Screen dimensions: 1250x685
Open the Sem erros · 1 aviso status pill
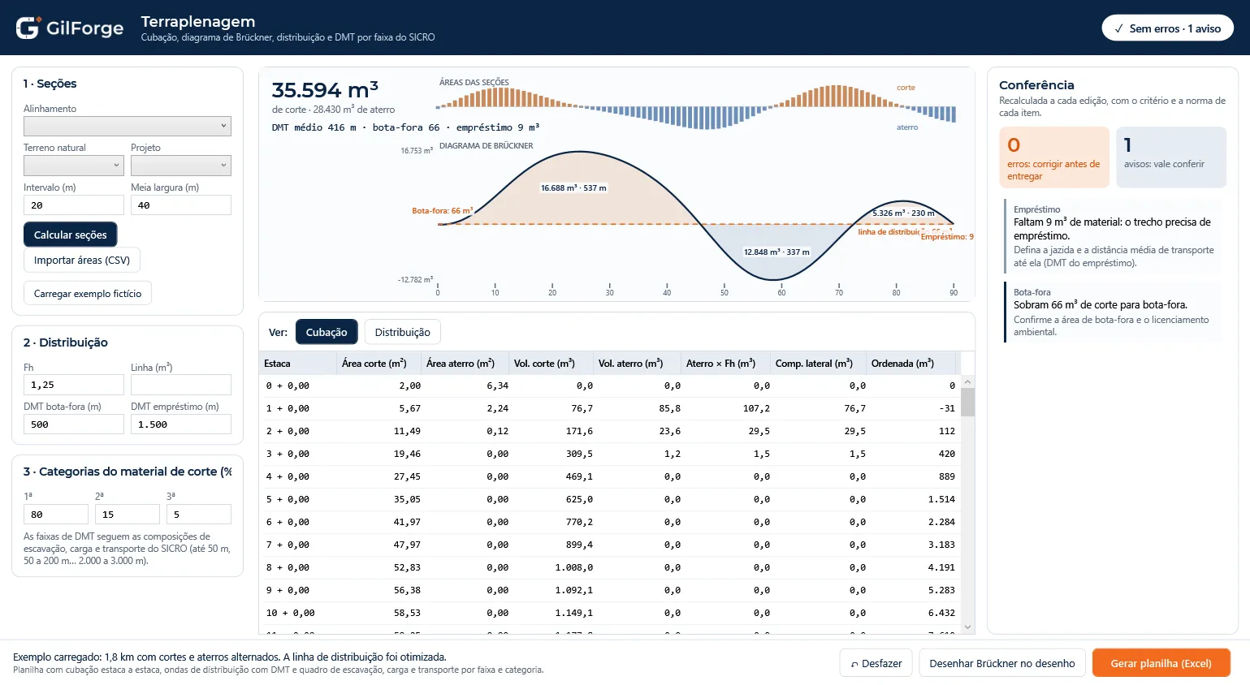coord(1168,28)
